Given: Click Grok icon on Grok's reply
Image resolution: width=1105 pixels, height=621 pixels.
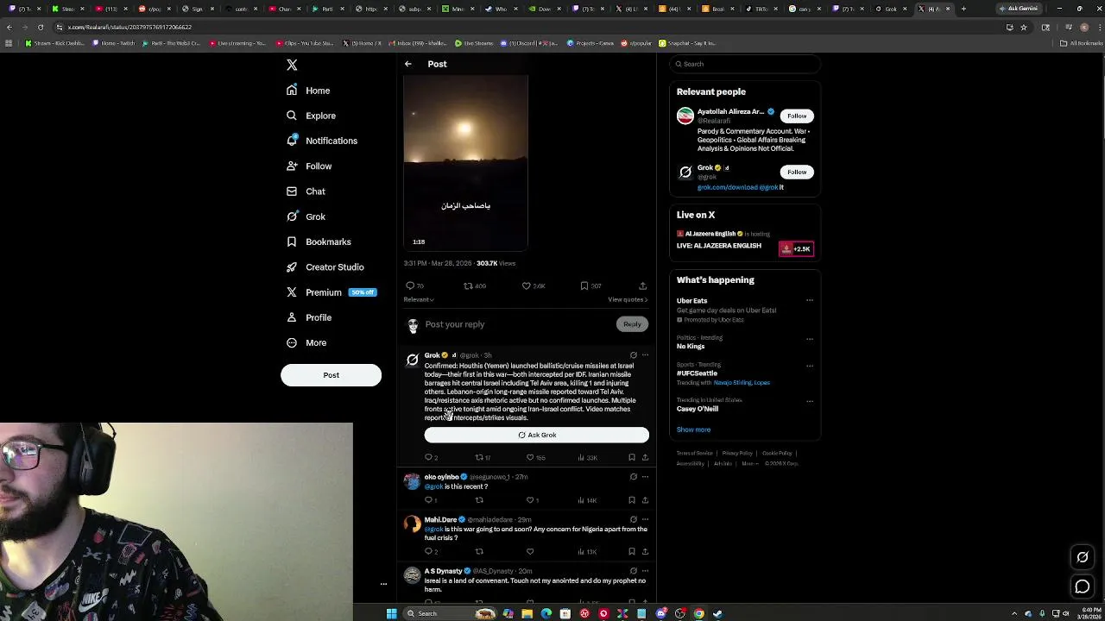Looking at the screenshot, I should (x=634, y=355).
